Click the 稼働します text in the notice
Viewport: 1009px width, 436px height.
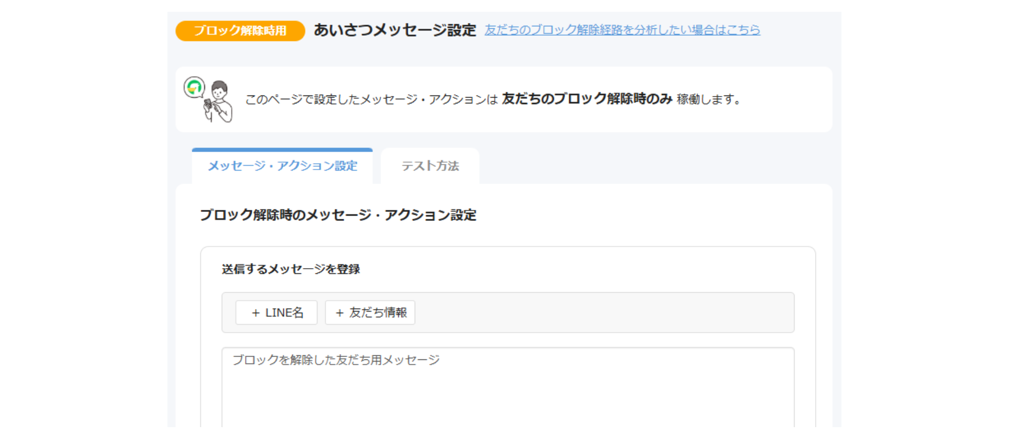708,99
